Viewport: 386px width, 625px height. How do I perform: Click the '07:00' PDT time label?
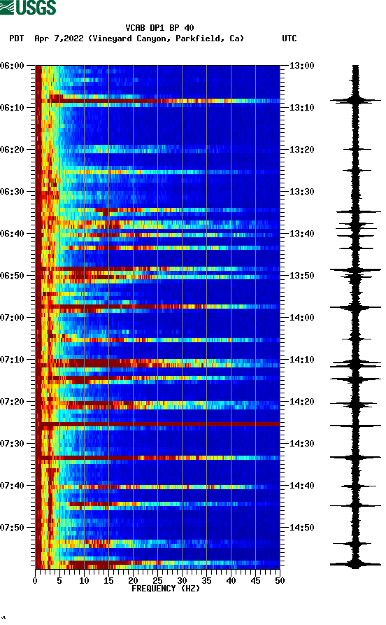point(12,318)
